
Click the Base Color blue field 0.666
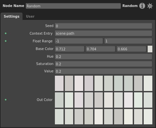click(131, 49)
